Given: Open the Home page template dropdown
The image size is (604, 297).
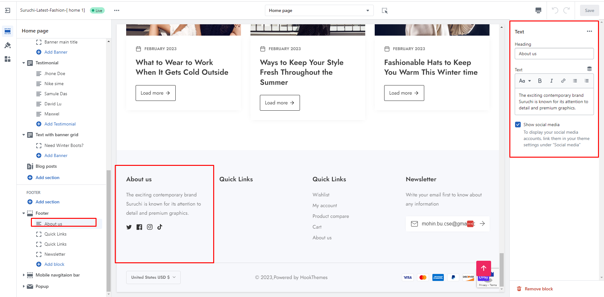Looking at the screenshot, I should [x=319, y=10].
